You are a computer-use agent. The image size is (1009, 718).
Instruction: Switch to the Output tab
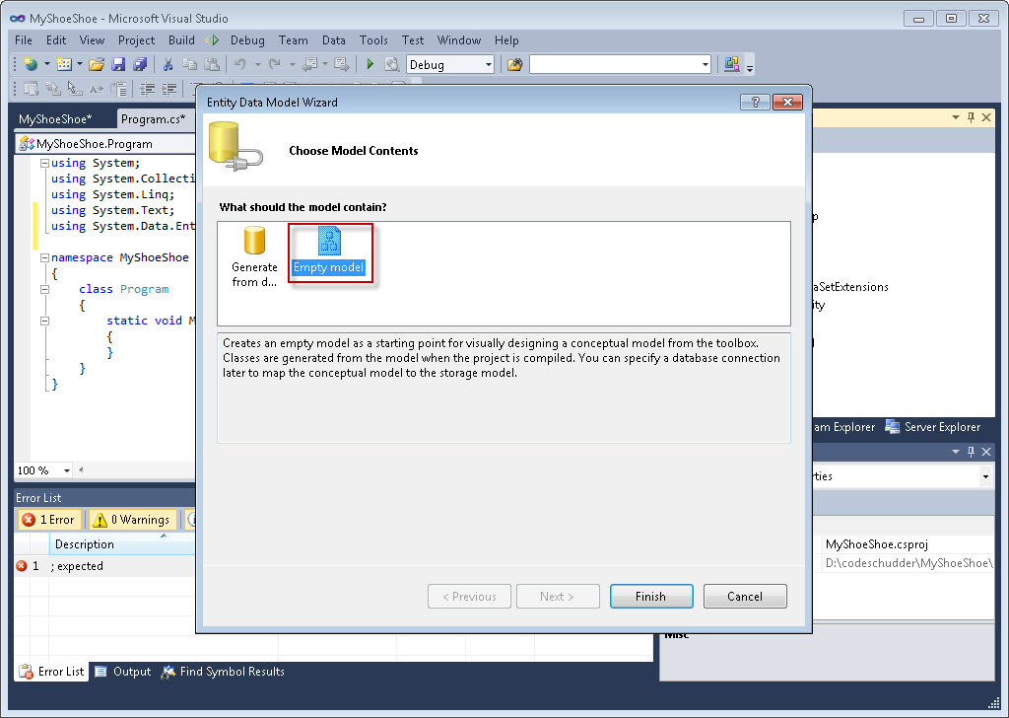tap(123, 672)
